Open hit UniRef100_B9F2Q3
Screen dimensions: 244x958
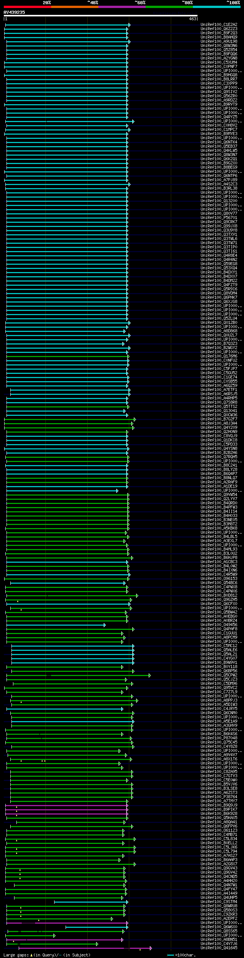219,33
